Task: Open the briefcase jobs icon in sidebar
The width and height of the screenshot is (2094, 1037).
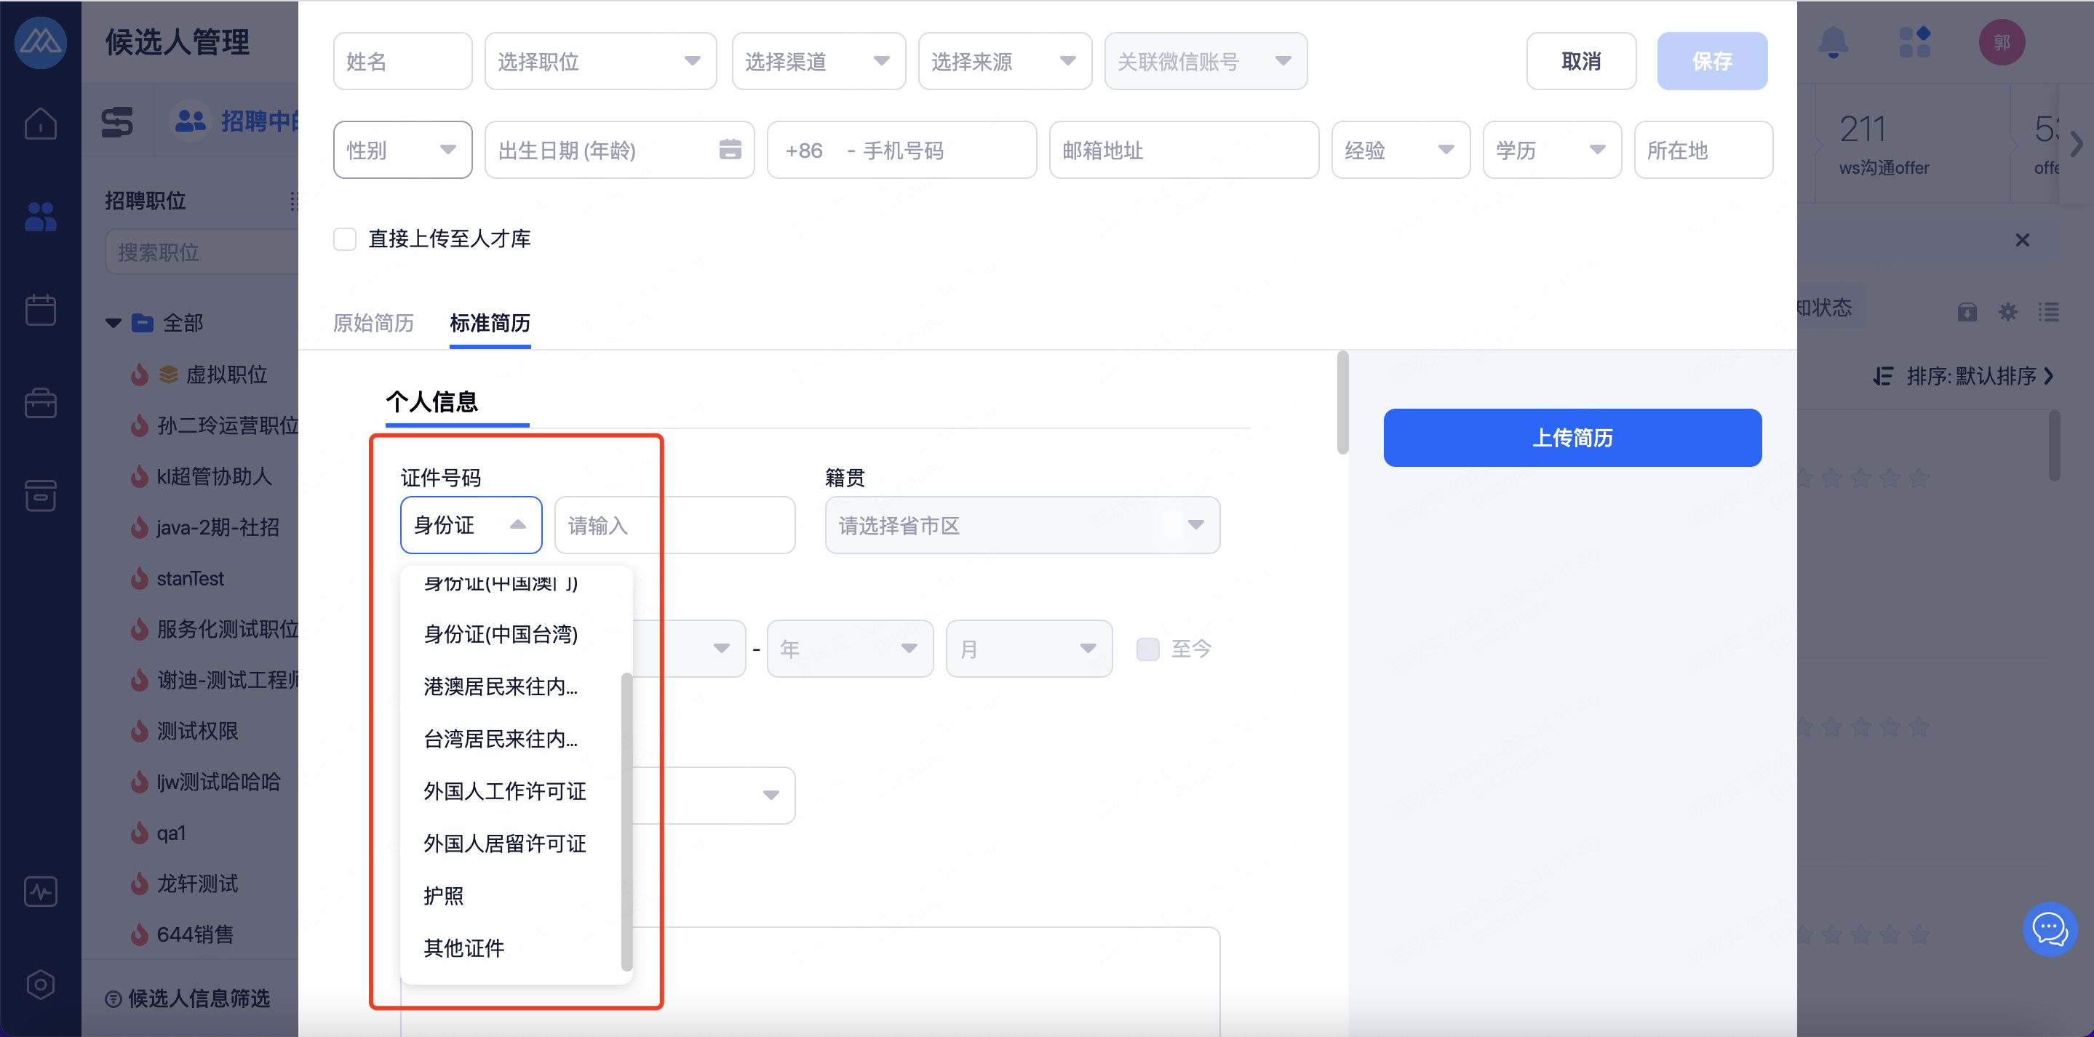Action: tap(40, 402)
